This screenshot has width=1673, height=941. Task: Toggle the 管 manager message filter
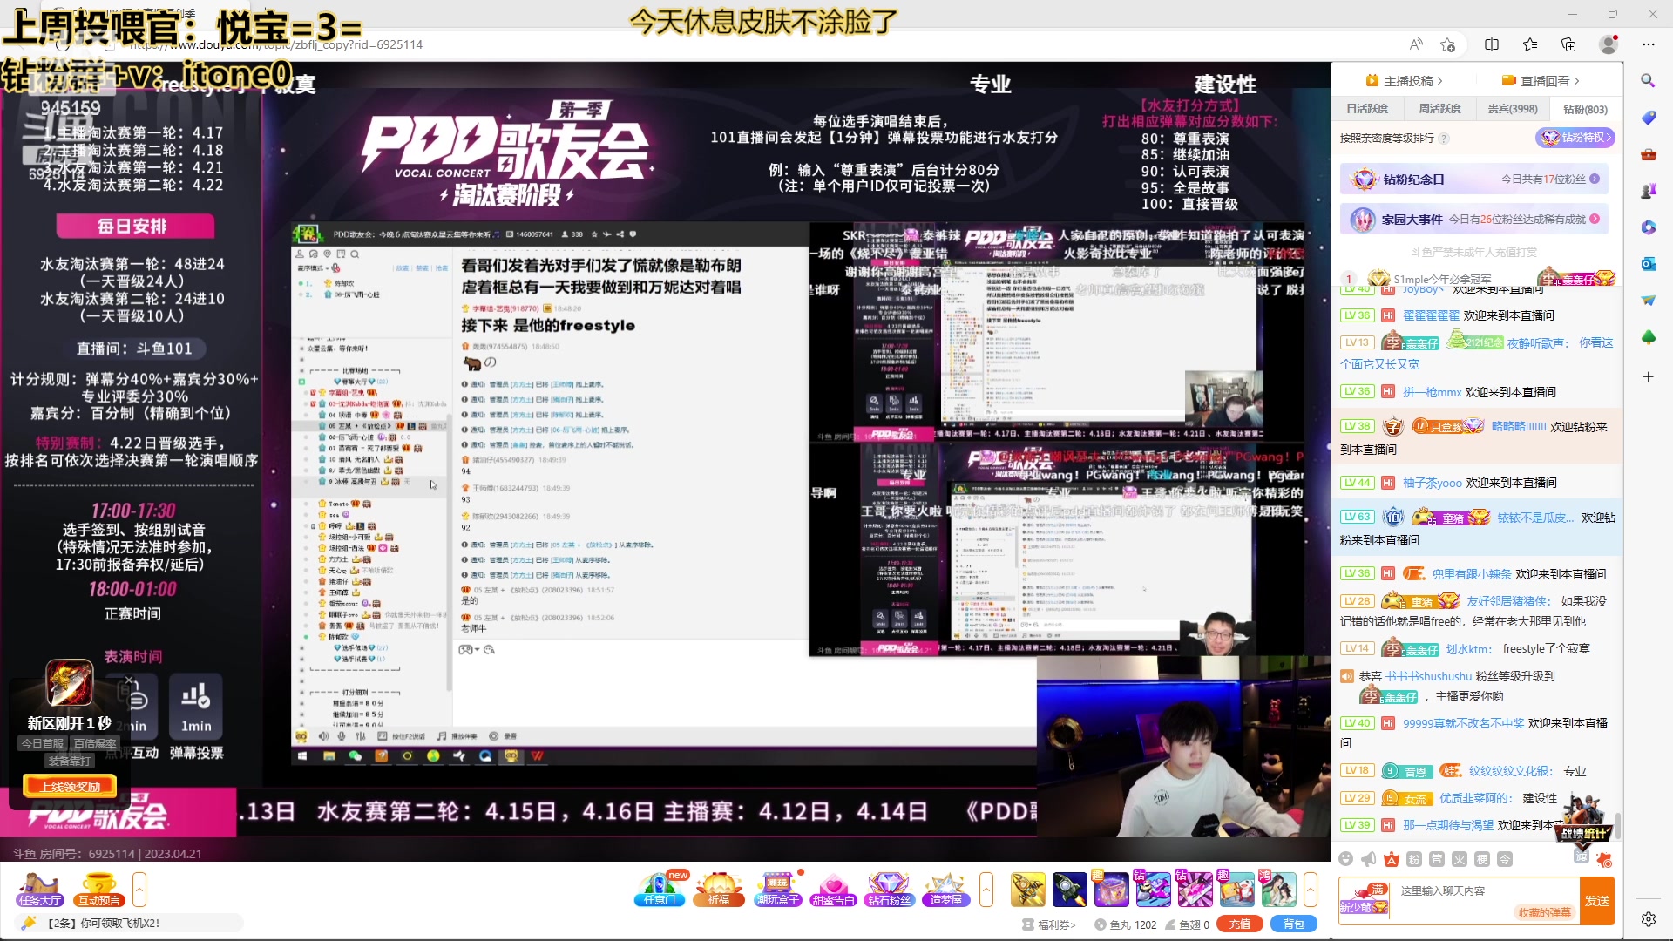[1437, 860]
